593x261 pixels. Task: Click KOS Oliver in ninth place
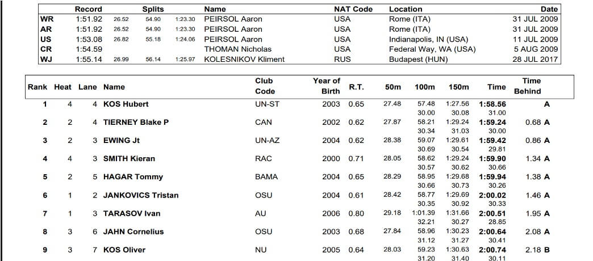124,250
